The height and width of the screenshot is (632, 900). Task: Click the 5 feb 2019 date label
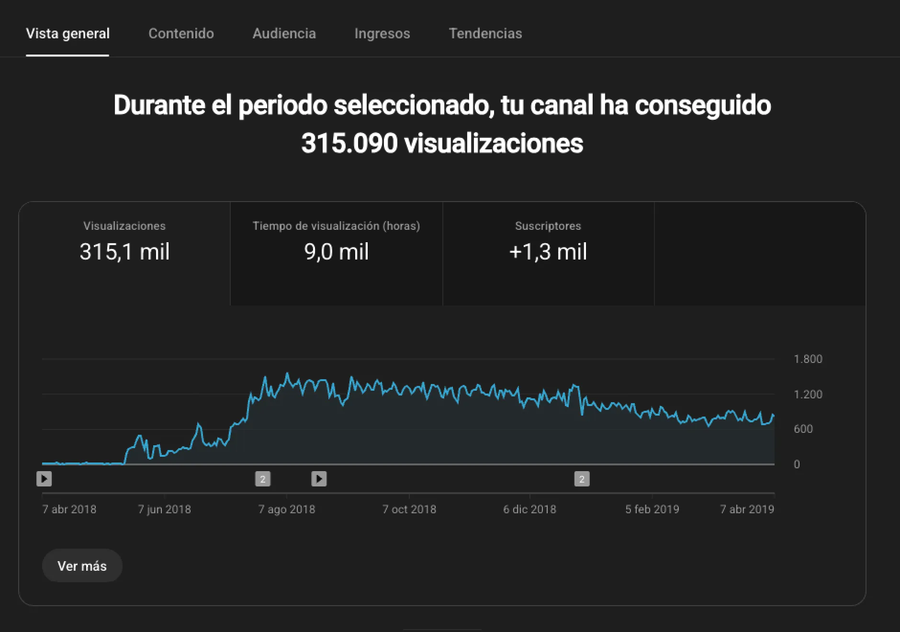pyautogui.click(x=652, y=509)
